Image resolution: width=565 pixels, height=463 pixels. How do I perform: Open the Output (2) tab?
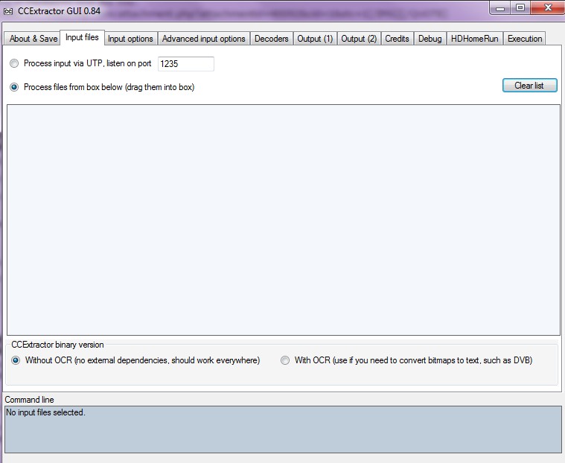coord(359,39)
